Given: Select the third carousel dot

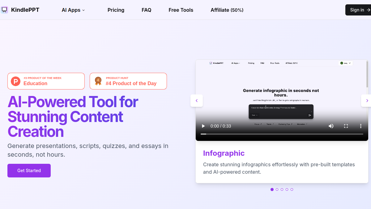Looking at the screenshot, I should (282, 189).
